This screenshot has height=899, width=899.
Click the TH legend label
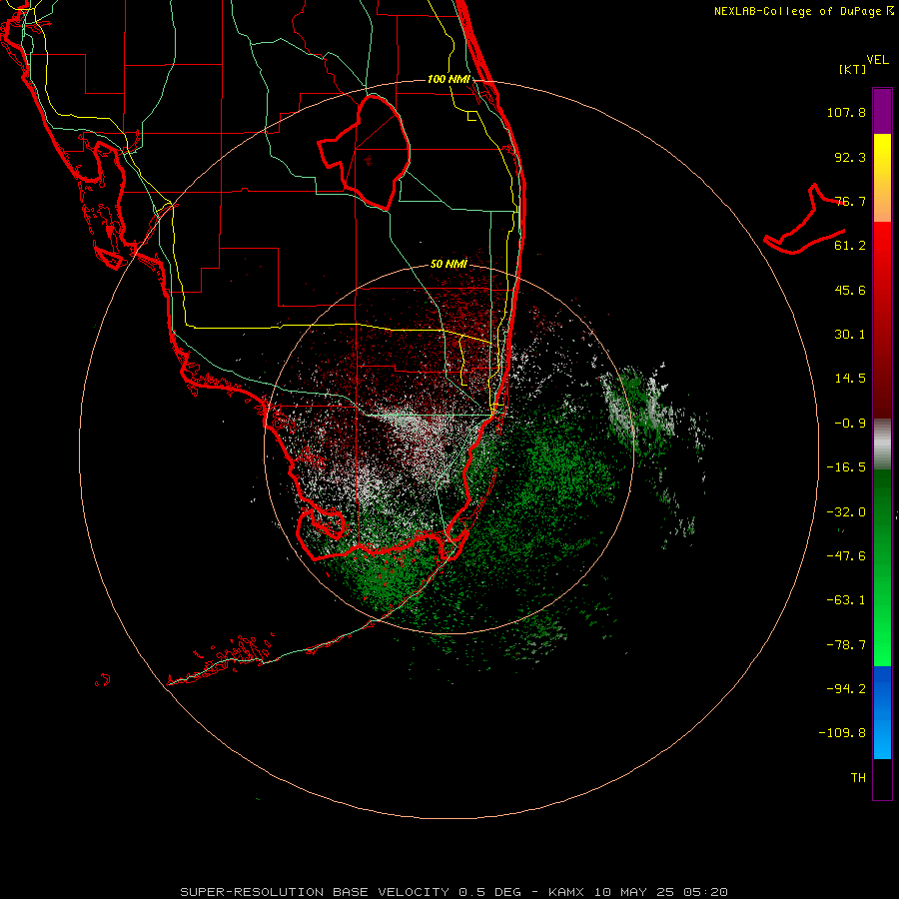(x=858, y=778)
